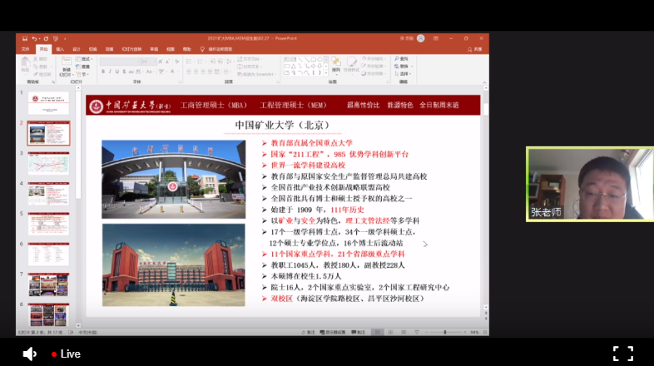Increase font size with the larger A icon

(161, 62)
